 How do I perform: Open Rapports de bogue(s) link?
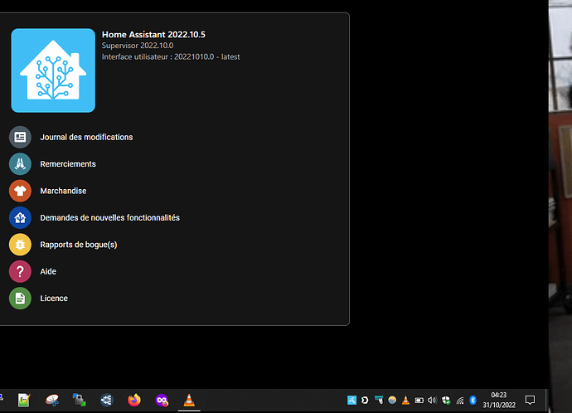click(x=79, y=245)
